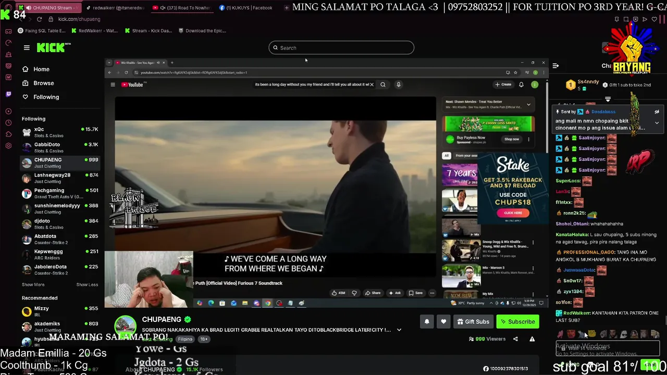Like the YouTube video (45M)
Image resolution: width=667 pixels, height=375 pixels.
339,293
